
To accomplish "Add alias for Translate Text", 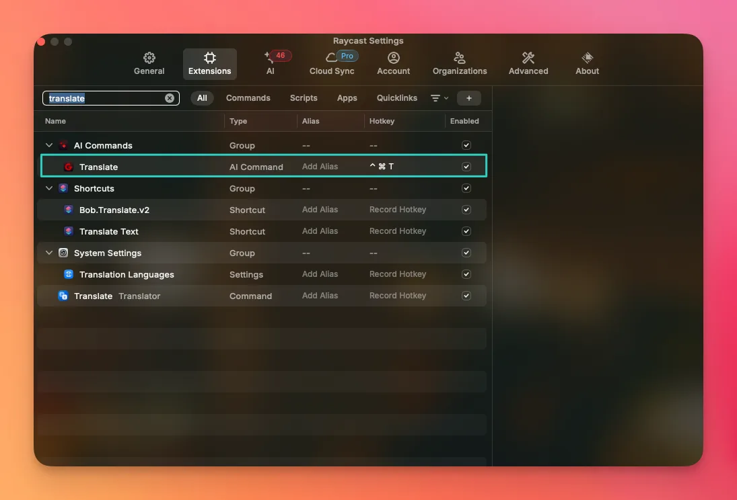I will point(320,231).
